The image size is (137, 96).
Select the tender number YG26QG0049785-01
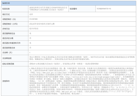pos(104,9)
